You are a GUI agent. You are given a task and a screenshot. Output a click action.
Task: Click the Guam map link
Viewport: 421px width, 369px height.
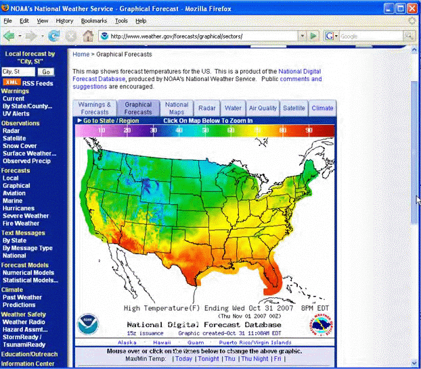point(196,343)
